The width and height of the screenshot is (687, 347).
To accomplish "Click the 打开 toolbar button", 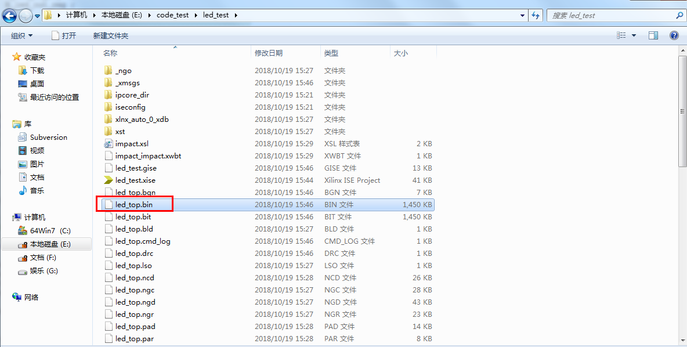I will pyautogui.click(x=63, y=35).
